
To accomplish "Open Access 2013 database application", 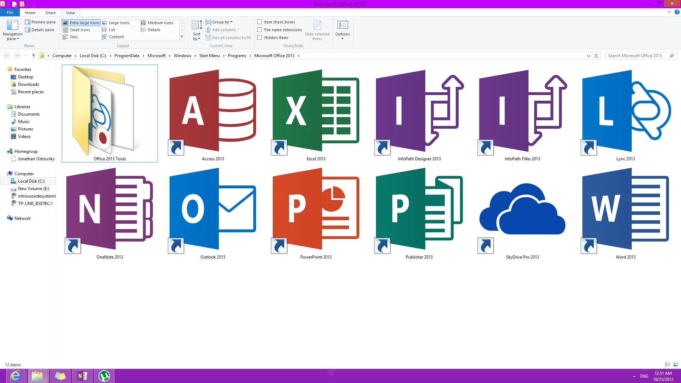I will pyautogui.click(x=212, y=113).
